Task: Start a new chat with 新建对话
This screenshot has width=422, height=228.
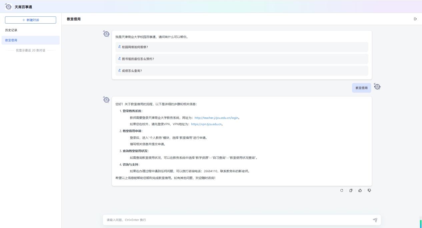Action: coord(30,20)
